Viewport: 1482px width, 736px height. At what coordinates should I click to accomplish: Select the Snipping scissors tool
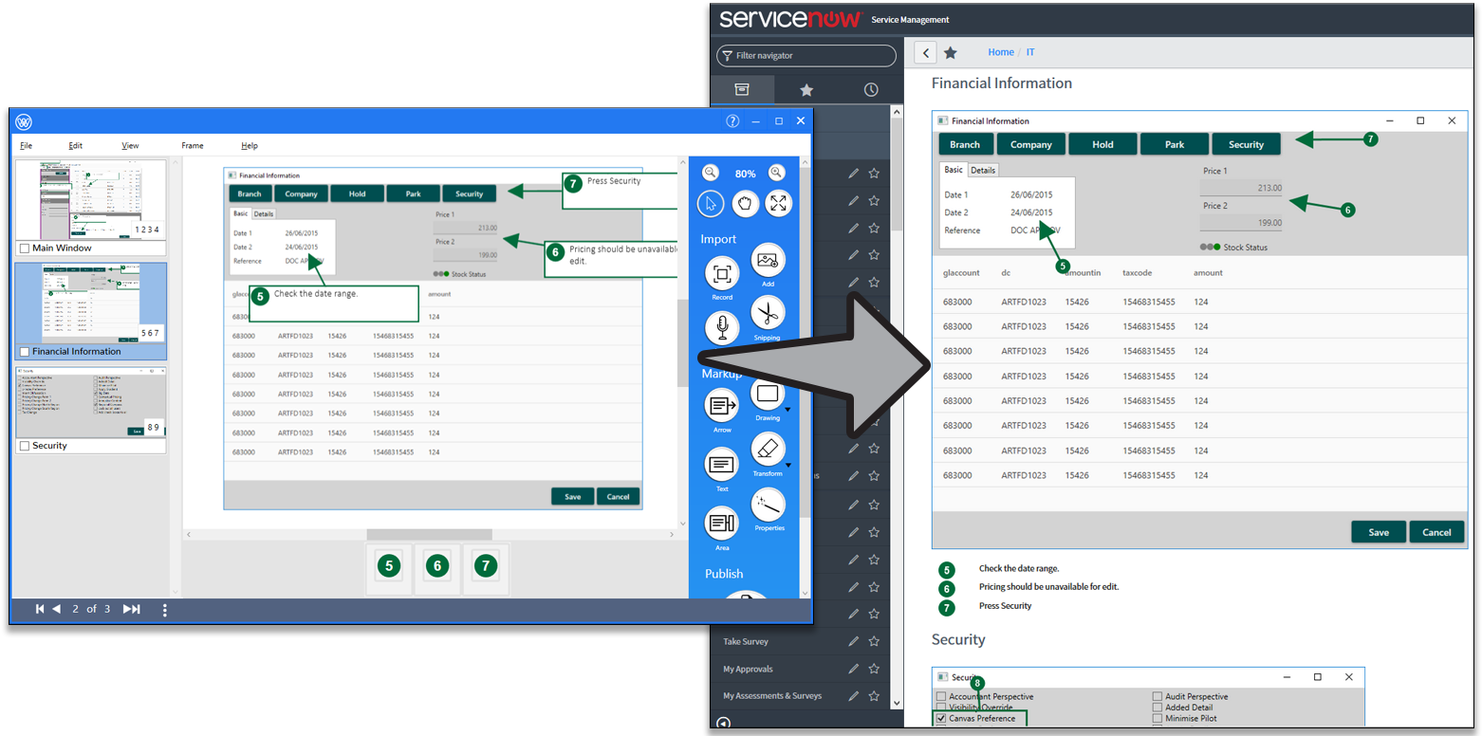pos(768,313)
